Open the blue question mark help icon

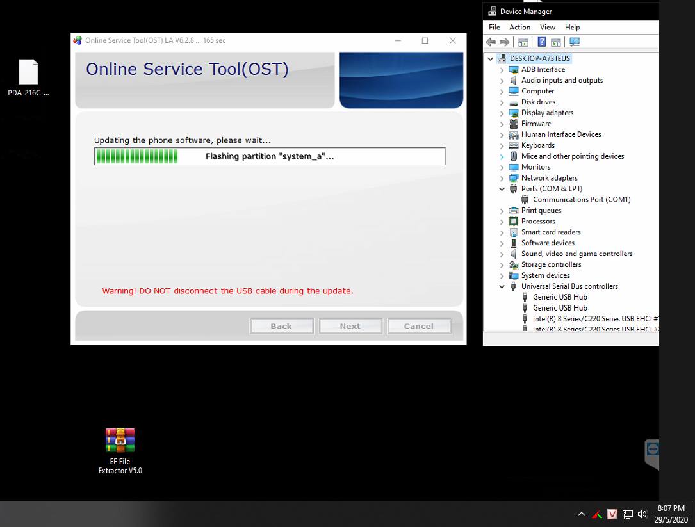pos(542,42)
